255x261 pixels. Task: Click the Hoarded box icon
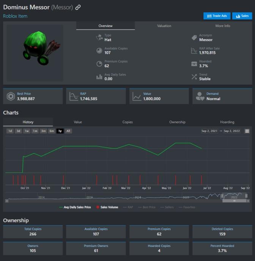194,64
